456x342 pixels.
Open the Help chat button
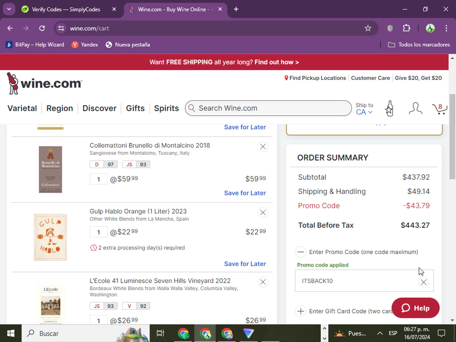(415, 308)
